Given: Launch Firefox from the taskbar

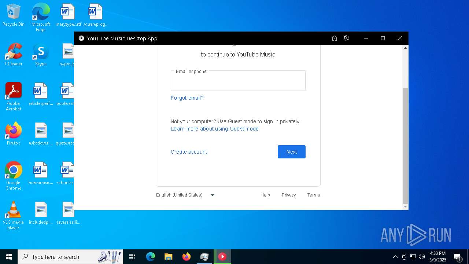Looking at the screenshot, I should (187, 257).
